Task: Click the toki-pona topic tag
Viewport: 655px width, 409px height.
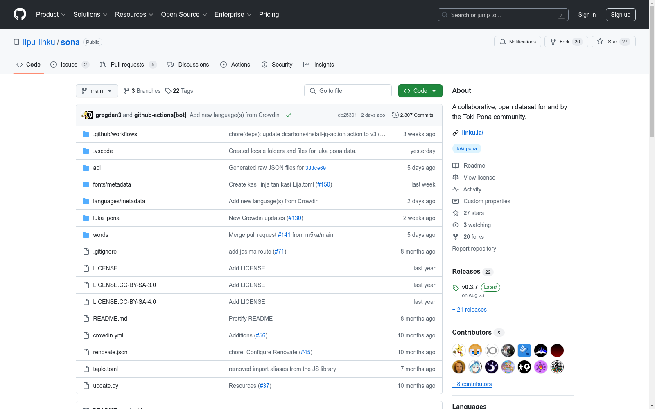Action: point(467,148)
